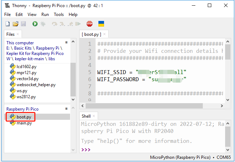Click editor vertical scrollbar down arrow
Image resolution: width=235 pixels, height=162 pixels.
228,100
